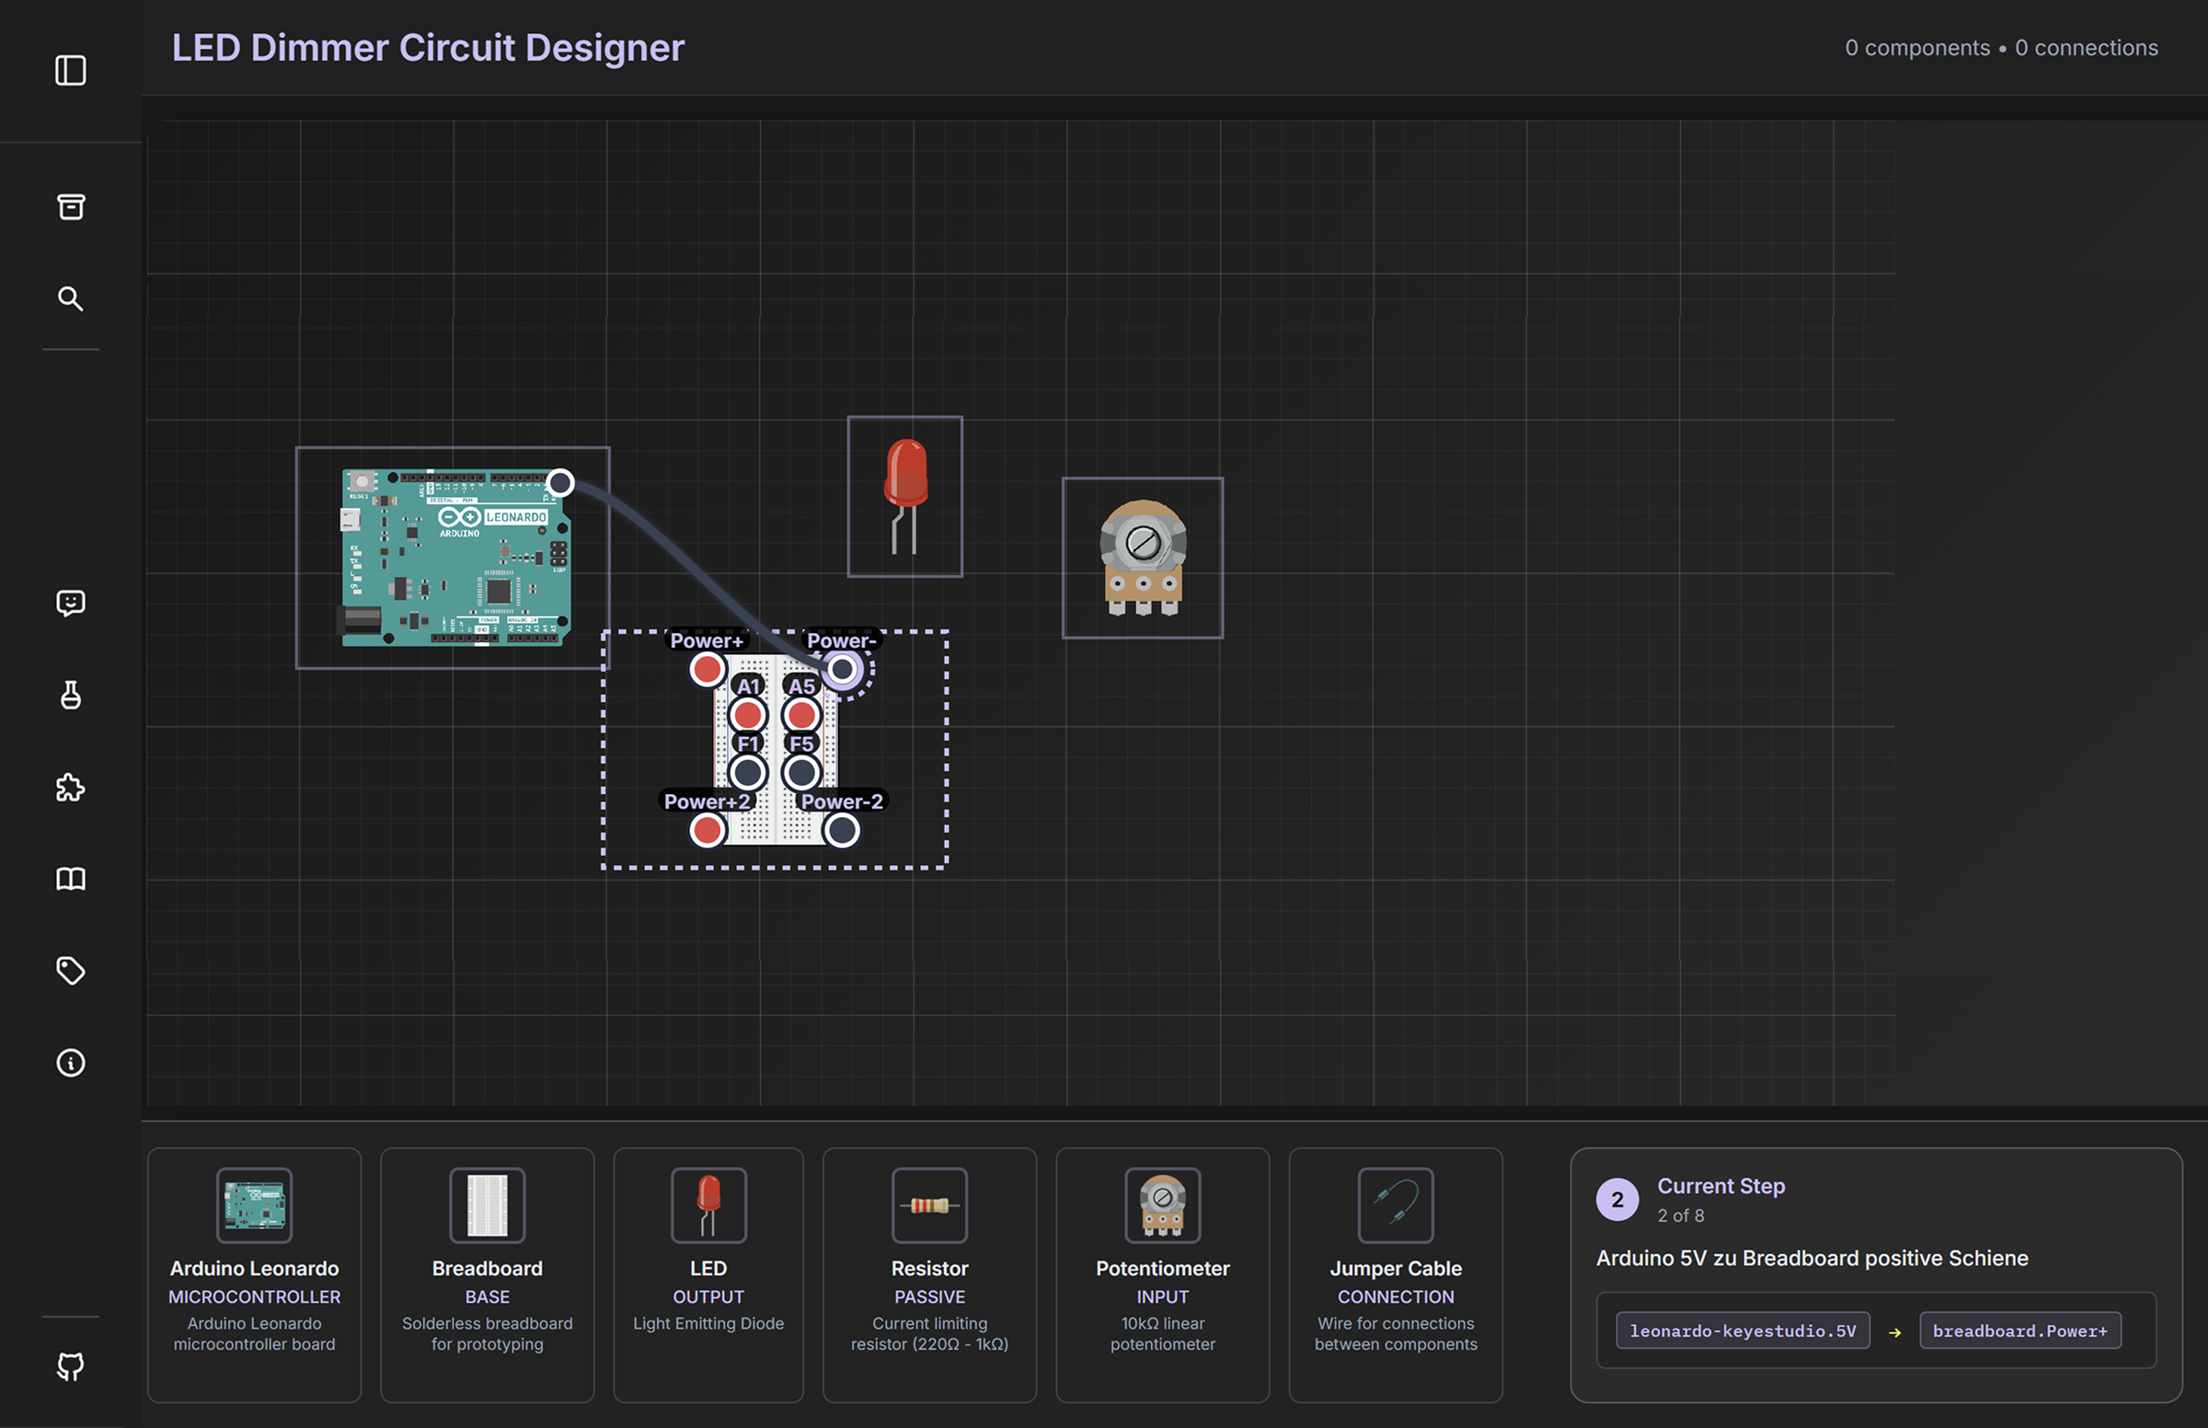Open the puzzle piece plugins icon
2208x1428 pixels.
coord(71,788)
